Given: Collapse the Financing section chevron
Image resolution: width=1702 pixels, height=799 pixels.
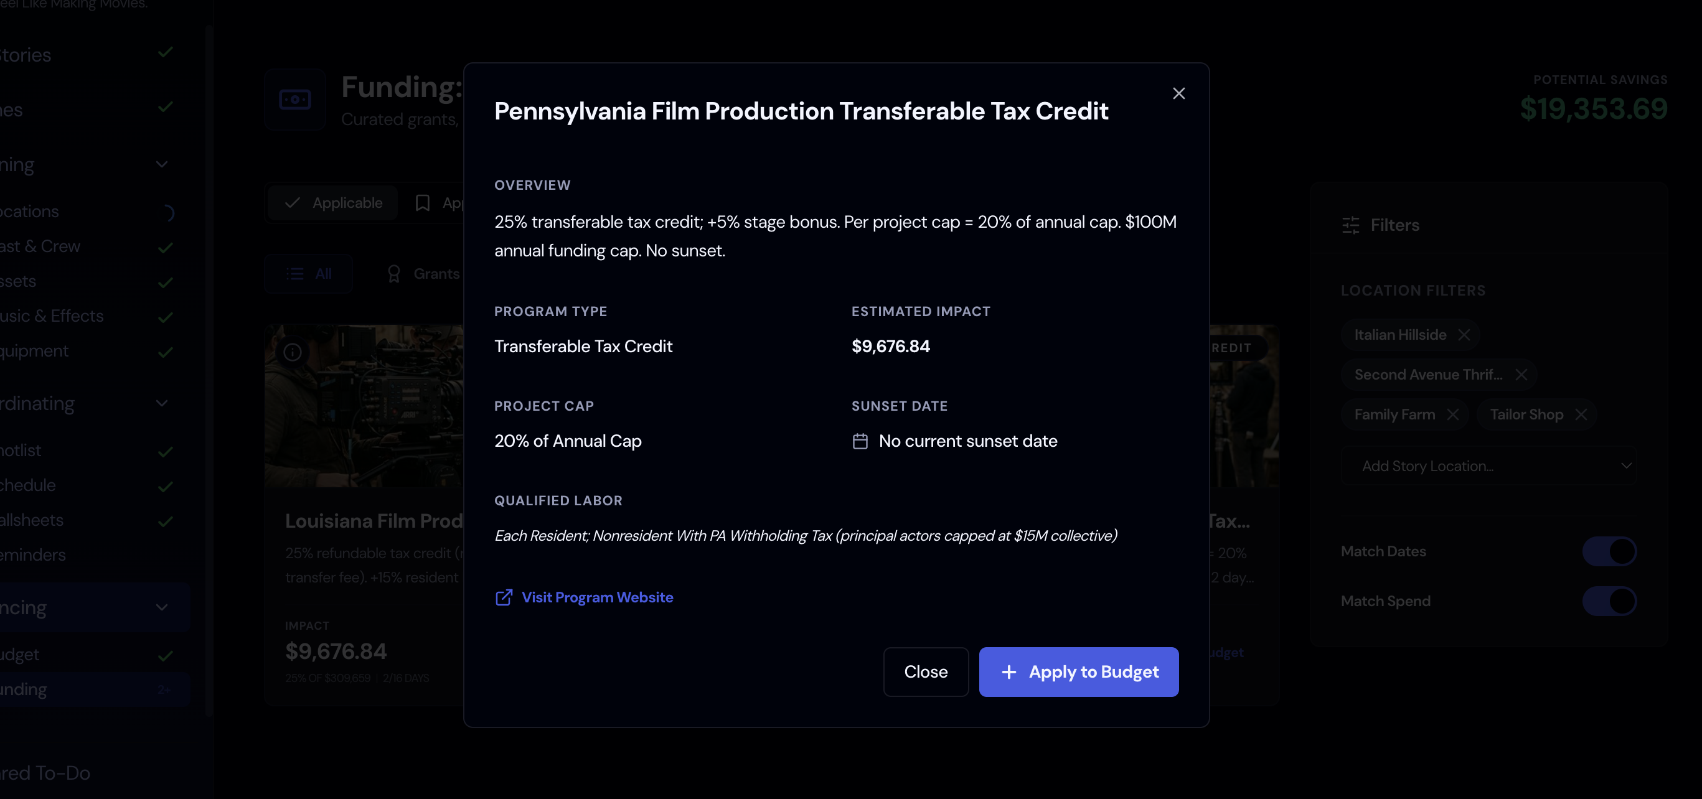Looking at the screenshot, I should 162,606.
